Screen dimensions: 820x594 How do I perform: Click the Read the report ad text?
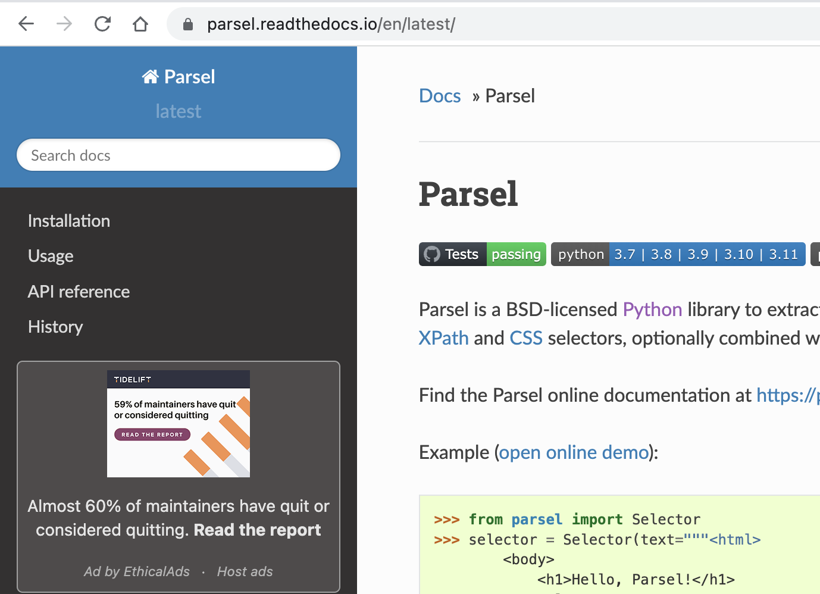257,530
